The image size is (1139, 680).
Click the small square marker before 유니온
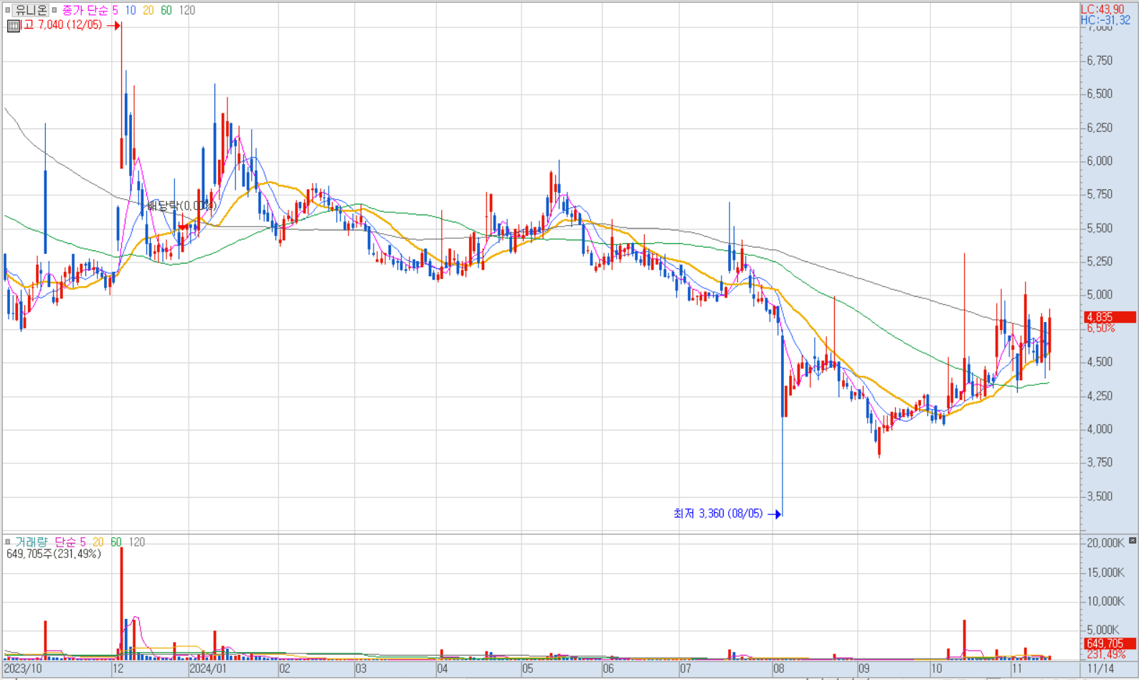click(x=8, y=10)
